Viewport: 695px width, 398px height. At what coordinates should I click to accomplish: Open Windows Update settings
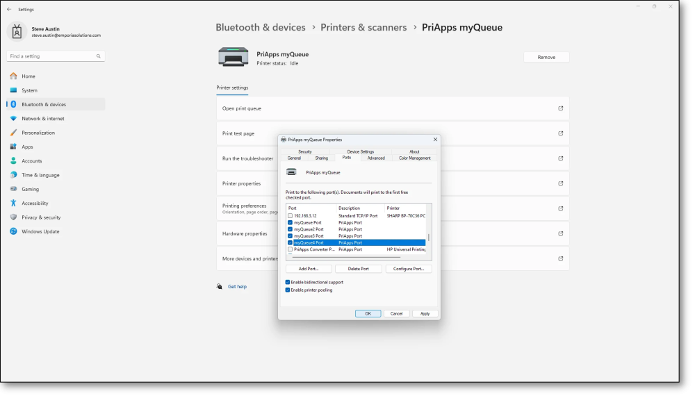tap(56, 232)
